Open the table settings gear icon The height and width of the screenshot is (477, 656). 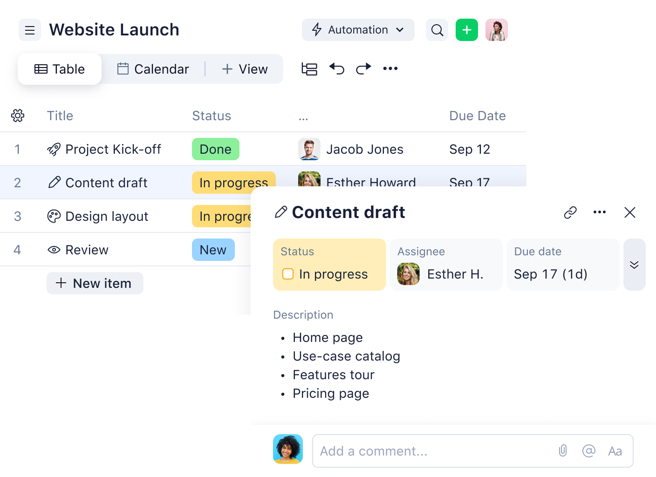tap(18, 116)
